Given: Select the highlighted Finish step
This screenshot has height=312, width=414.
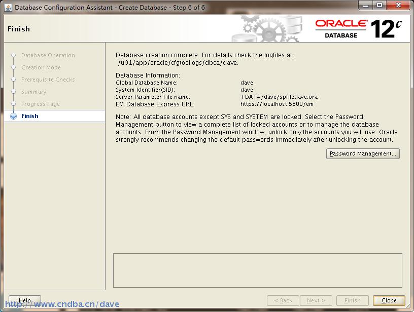Looking at the screenshot, I should [54, 116].
